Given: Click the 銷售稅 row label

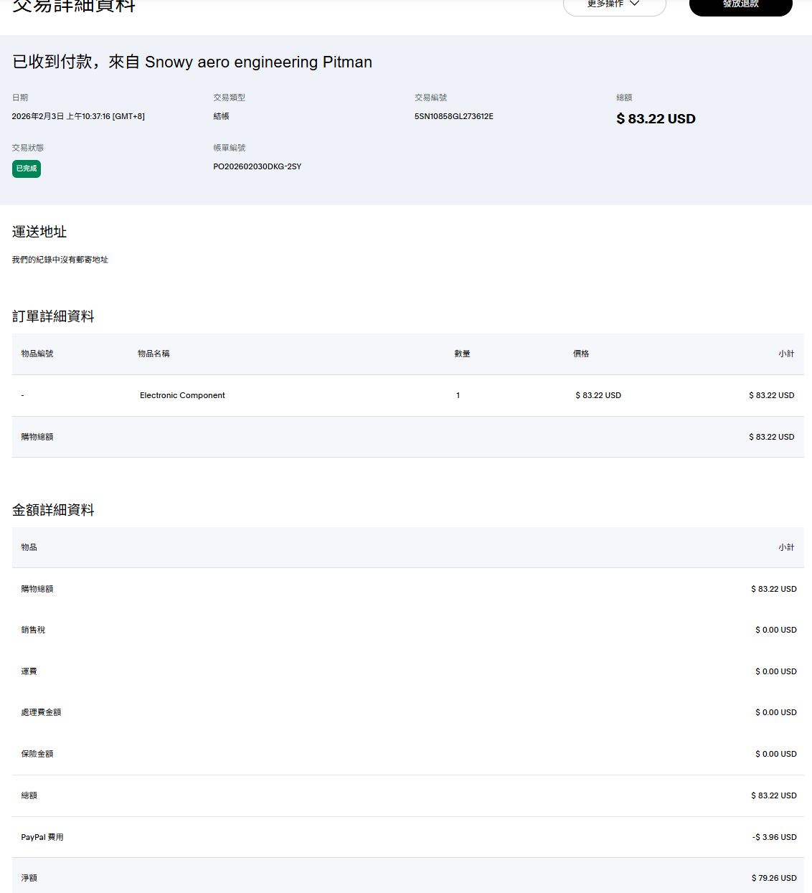Looking at the screenshot, I should point(33,630).
